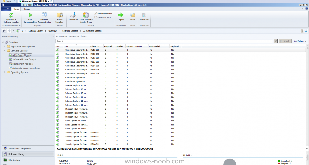Click the Search button

285,41
